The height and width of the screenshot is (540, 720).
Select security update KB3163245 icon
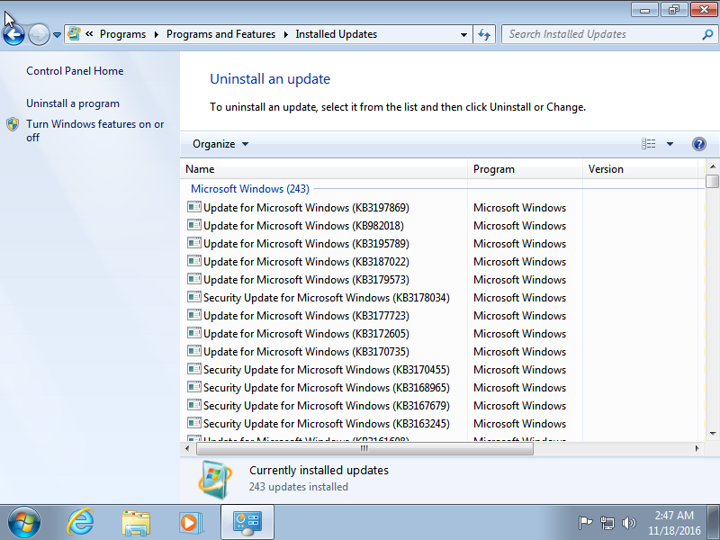pyautogui.click(x=194, y=423)
